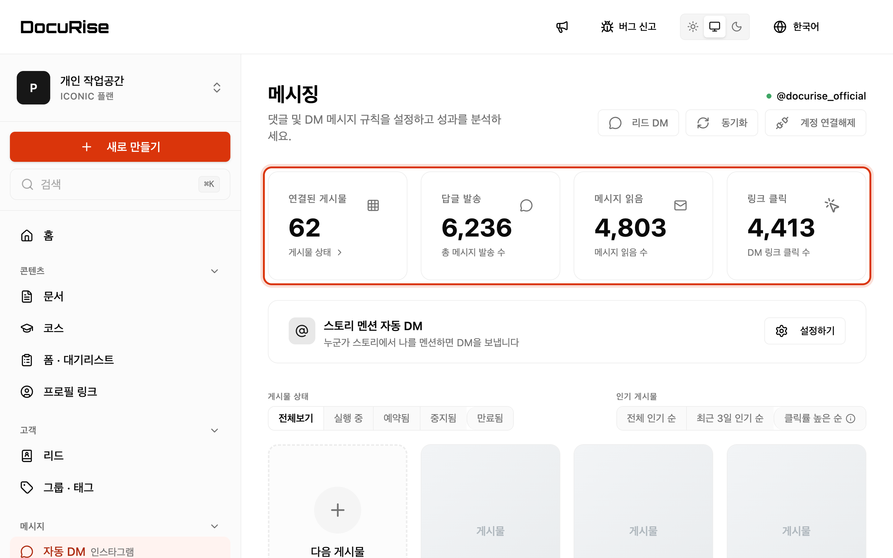Screen dimensions: 893x558
Task: Click the clipboard form icon
Action: pos(27,360)
